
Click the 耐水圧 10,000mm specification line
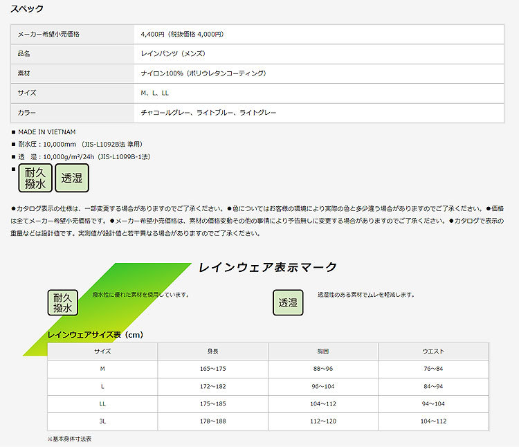[x=80, y=144]
